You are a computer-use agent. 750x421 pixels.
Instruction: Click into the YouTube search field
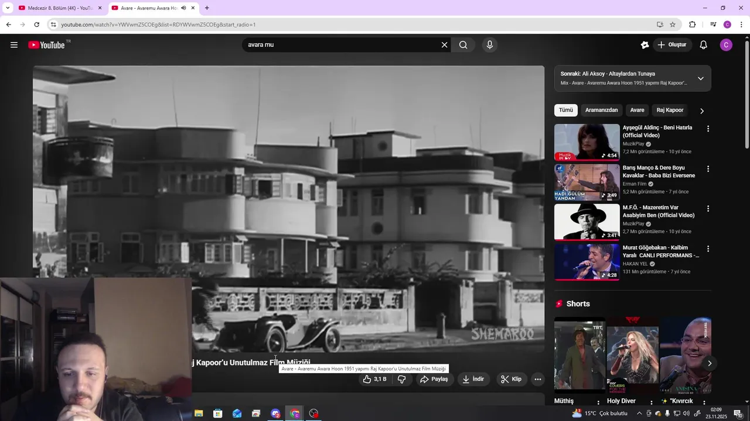(342, 45)
